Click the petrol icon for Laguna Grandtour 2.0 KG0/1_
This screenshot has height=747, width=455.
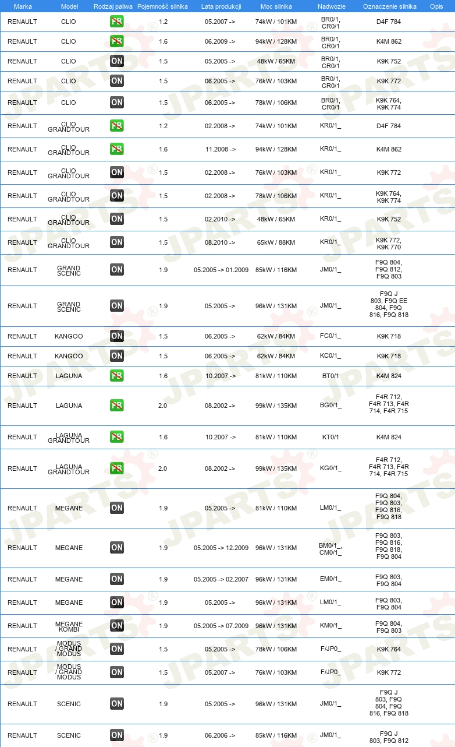point(116,468)
